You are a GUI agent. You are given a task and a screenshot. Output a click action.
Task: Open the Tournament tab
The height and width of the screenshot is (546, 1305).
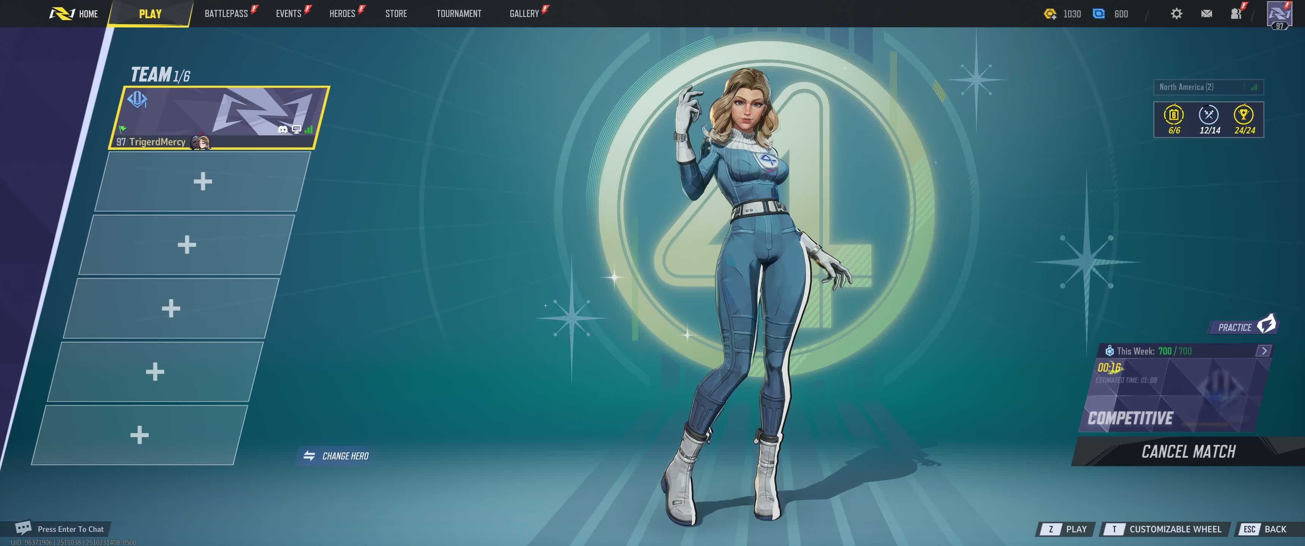tap(459, 14)
